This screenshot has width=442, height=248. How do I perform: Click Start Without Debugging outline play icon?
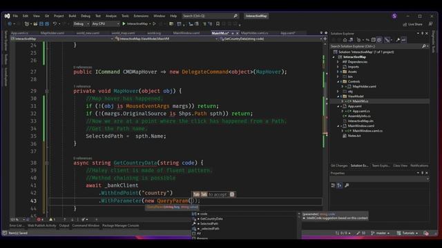(154, 24)
